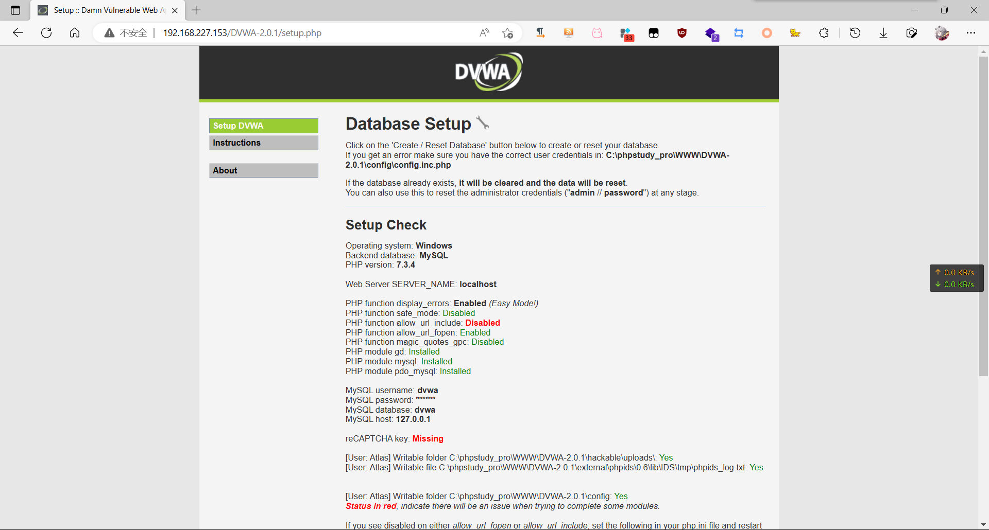
Task: Click the scrollbar down arrow
Action: [983, 524]
